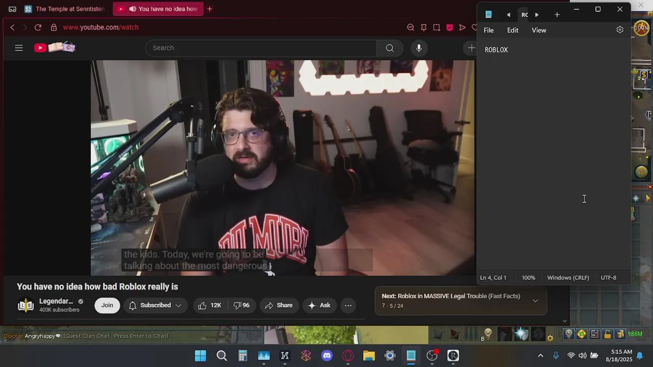Screen dimensions: 653x367
Task: Zoom out using browser address bar icon
Action: [x=411, y=28]
